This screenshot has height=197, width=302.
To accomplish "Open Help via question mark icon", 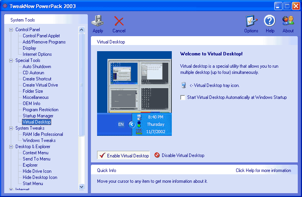I will coord(270,21).
